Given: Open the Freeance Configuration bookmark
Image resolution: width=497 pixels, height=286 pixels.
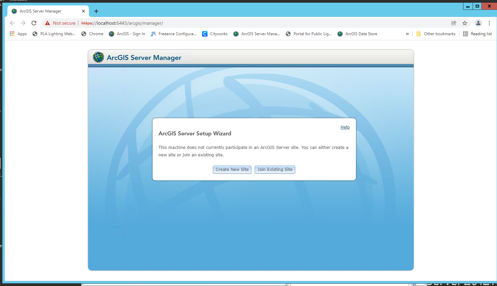Looking at the screenshot, I should (174, 34).
